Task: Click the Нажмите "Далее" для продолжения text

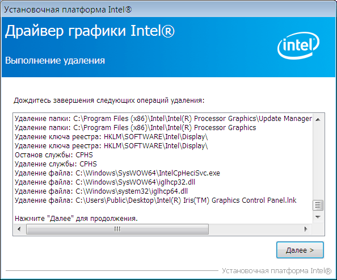Action: coord(76,219)
